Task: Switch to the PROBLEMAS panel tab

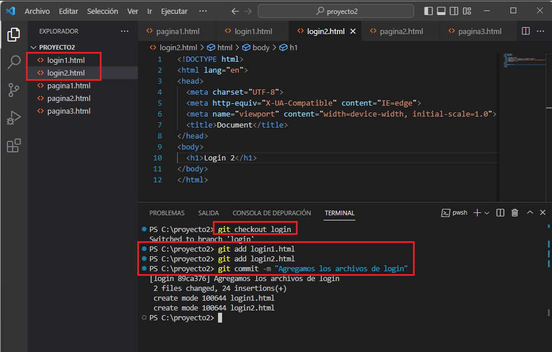Action: point(167,213)
